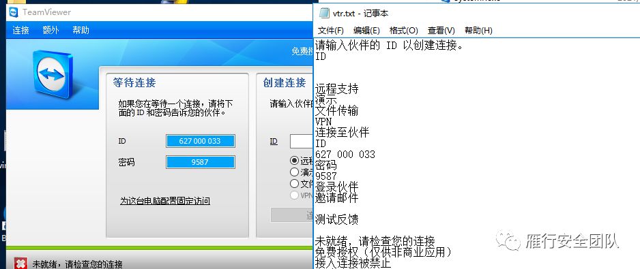Click the password field showing 9587
Image resolution: width=640 pixels, height=269 pixels.
click(x=200, y=162)
